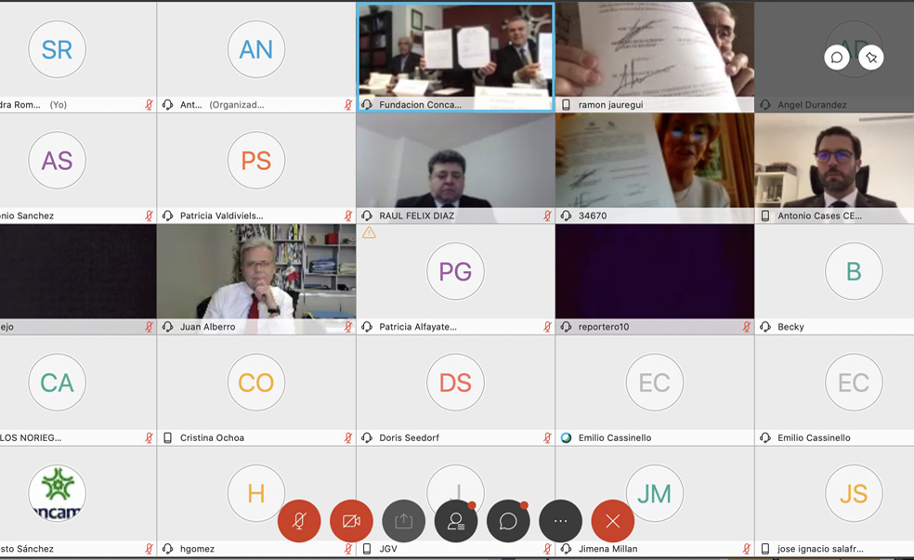Viewport: 914px width, 560px height.
Task: Click the PS avatar for Patricia Valdivielso
Action: pyautogui.click(x=256, y=161)
